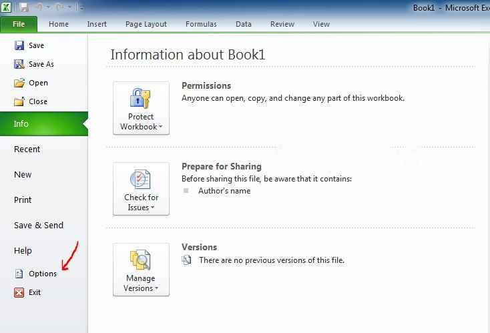Click the Close text label in sidebar
This screenshot has height=333, width=490.
(38, 101)
